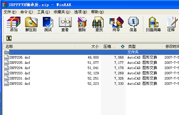Viewport: 179px width, 115px height.
Task: Click compressed size 7,177
Action: point(119,63)
